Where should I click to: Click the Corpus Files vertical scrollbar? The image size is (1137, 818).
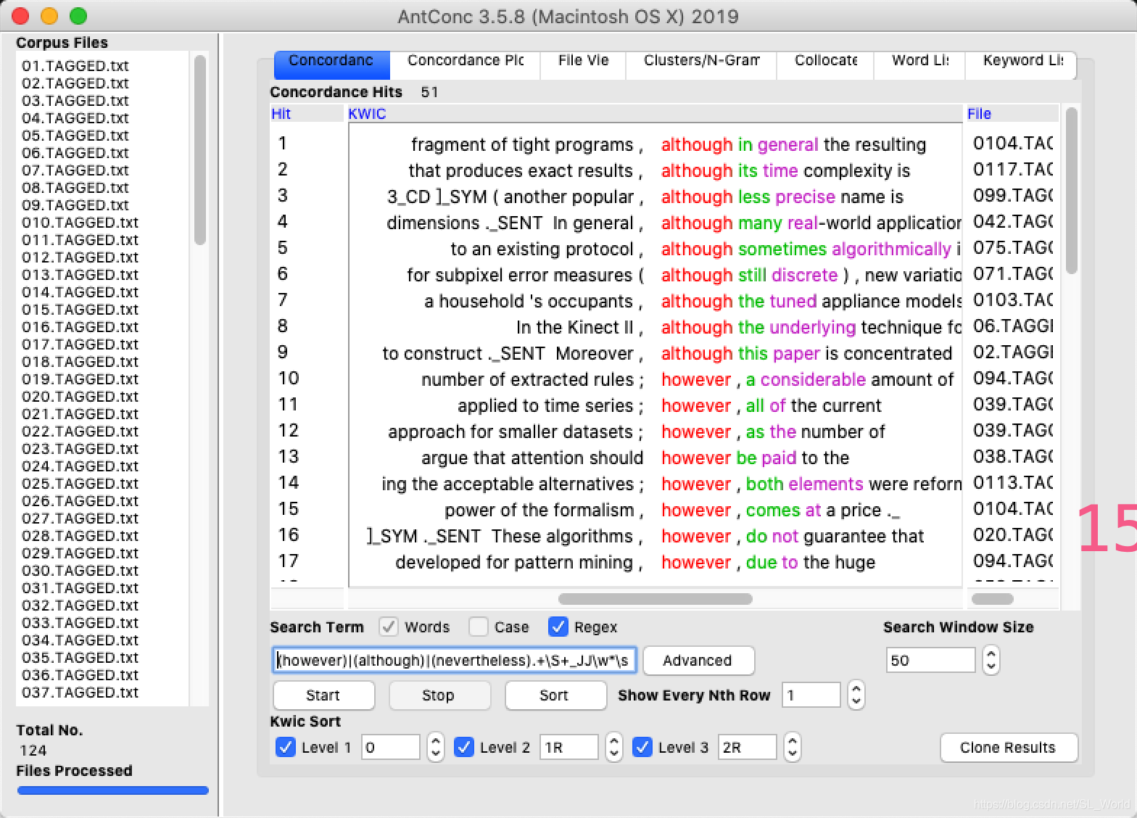200,151
